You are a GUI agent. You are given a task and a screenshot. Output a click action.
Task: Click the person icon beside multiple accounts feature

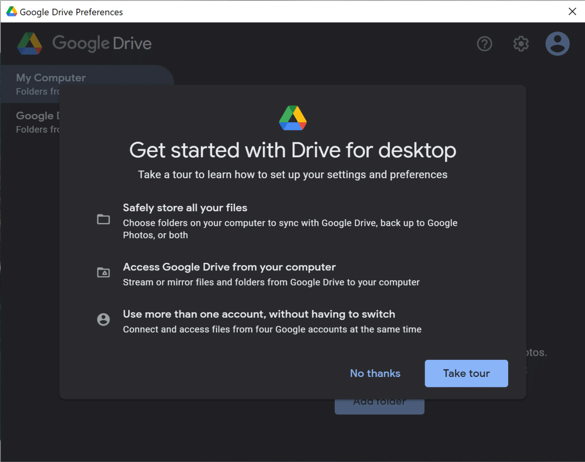click(103, 320)
